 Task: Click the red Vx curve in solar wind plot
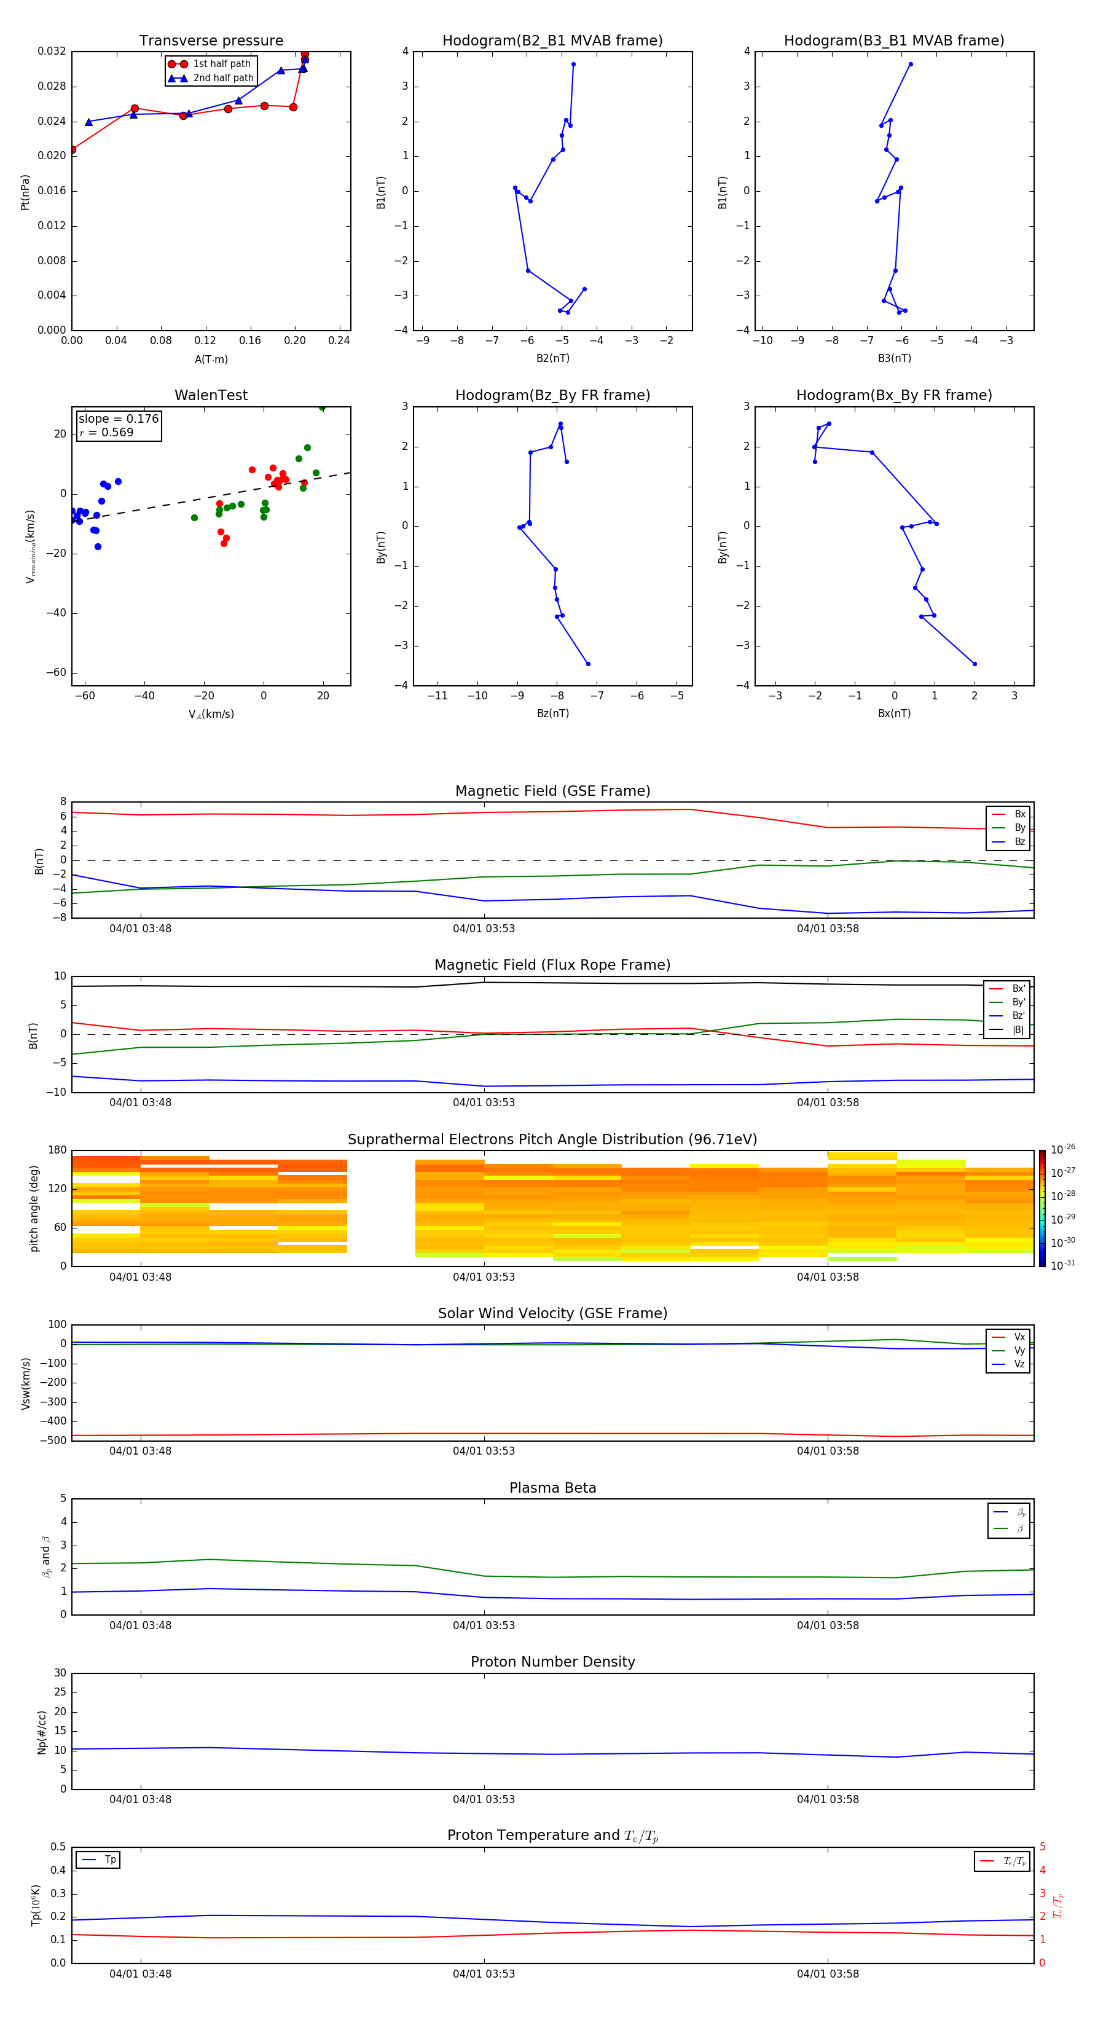click(552, 1434)
